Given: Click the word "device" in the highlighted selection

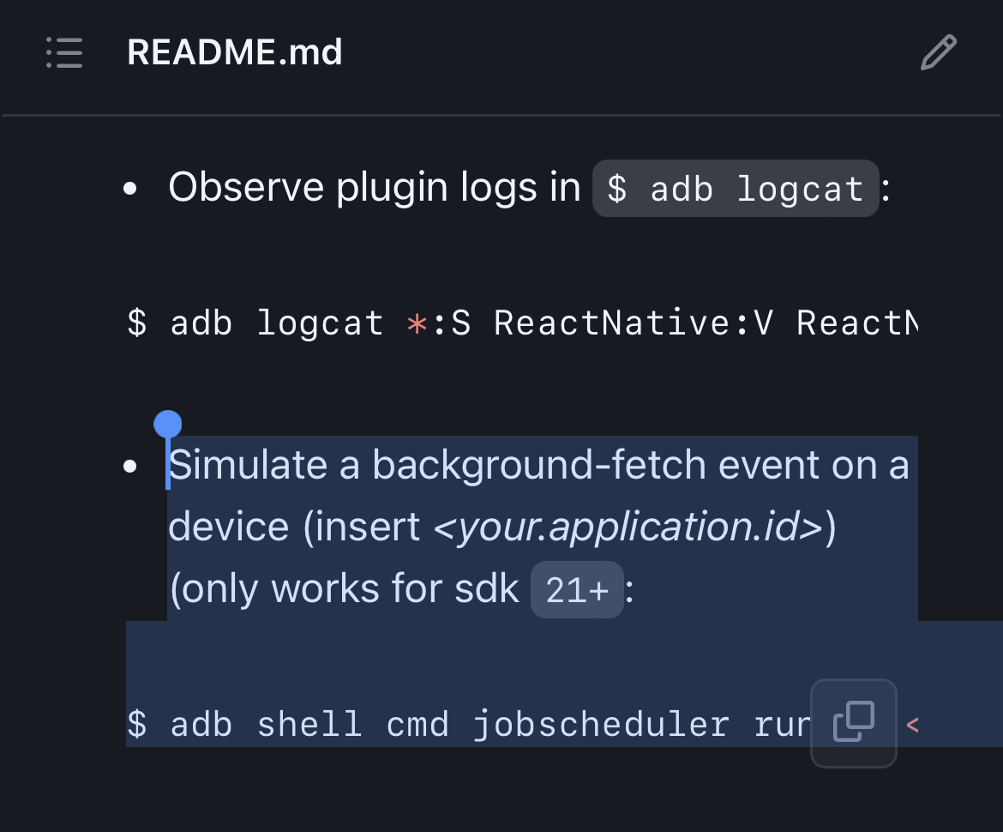Looking at the screenshot, I should click(224, 527).
